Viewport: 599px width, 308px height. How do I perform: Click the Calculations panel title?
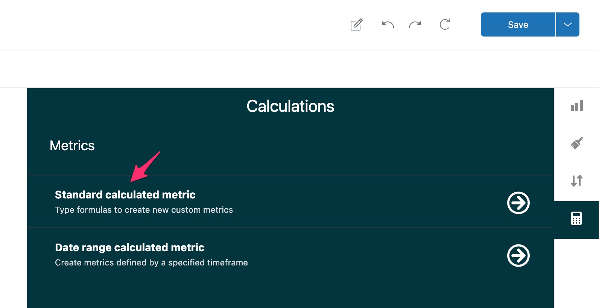coord(290,107)
